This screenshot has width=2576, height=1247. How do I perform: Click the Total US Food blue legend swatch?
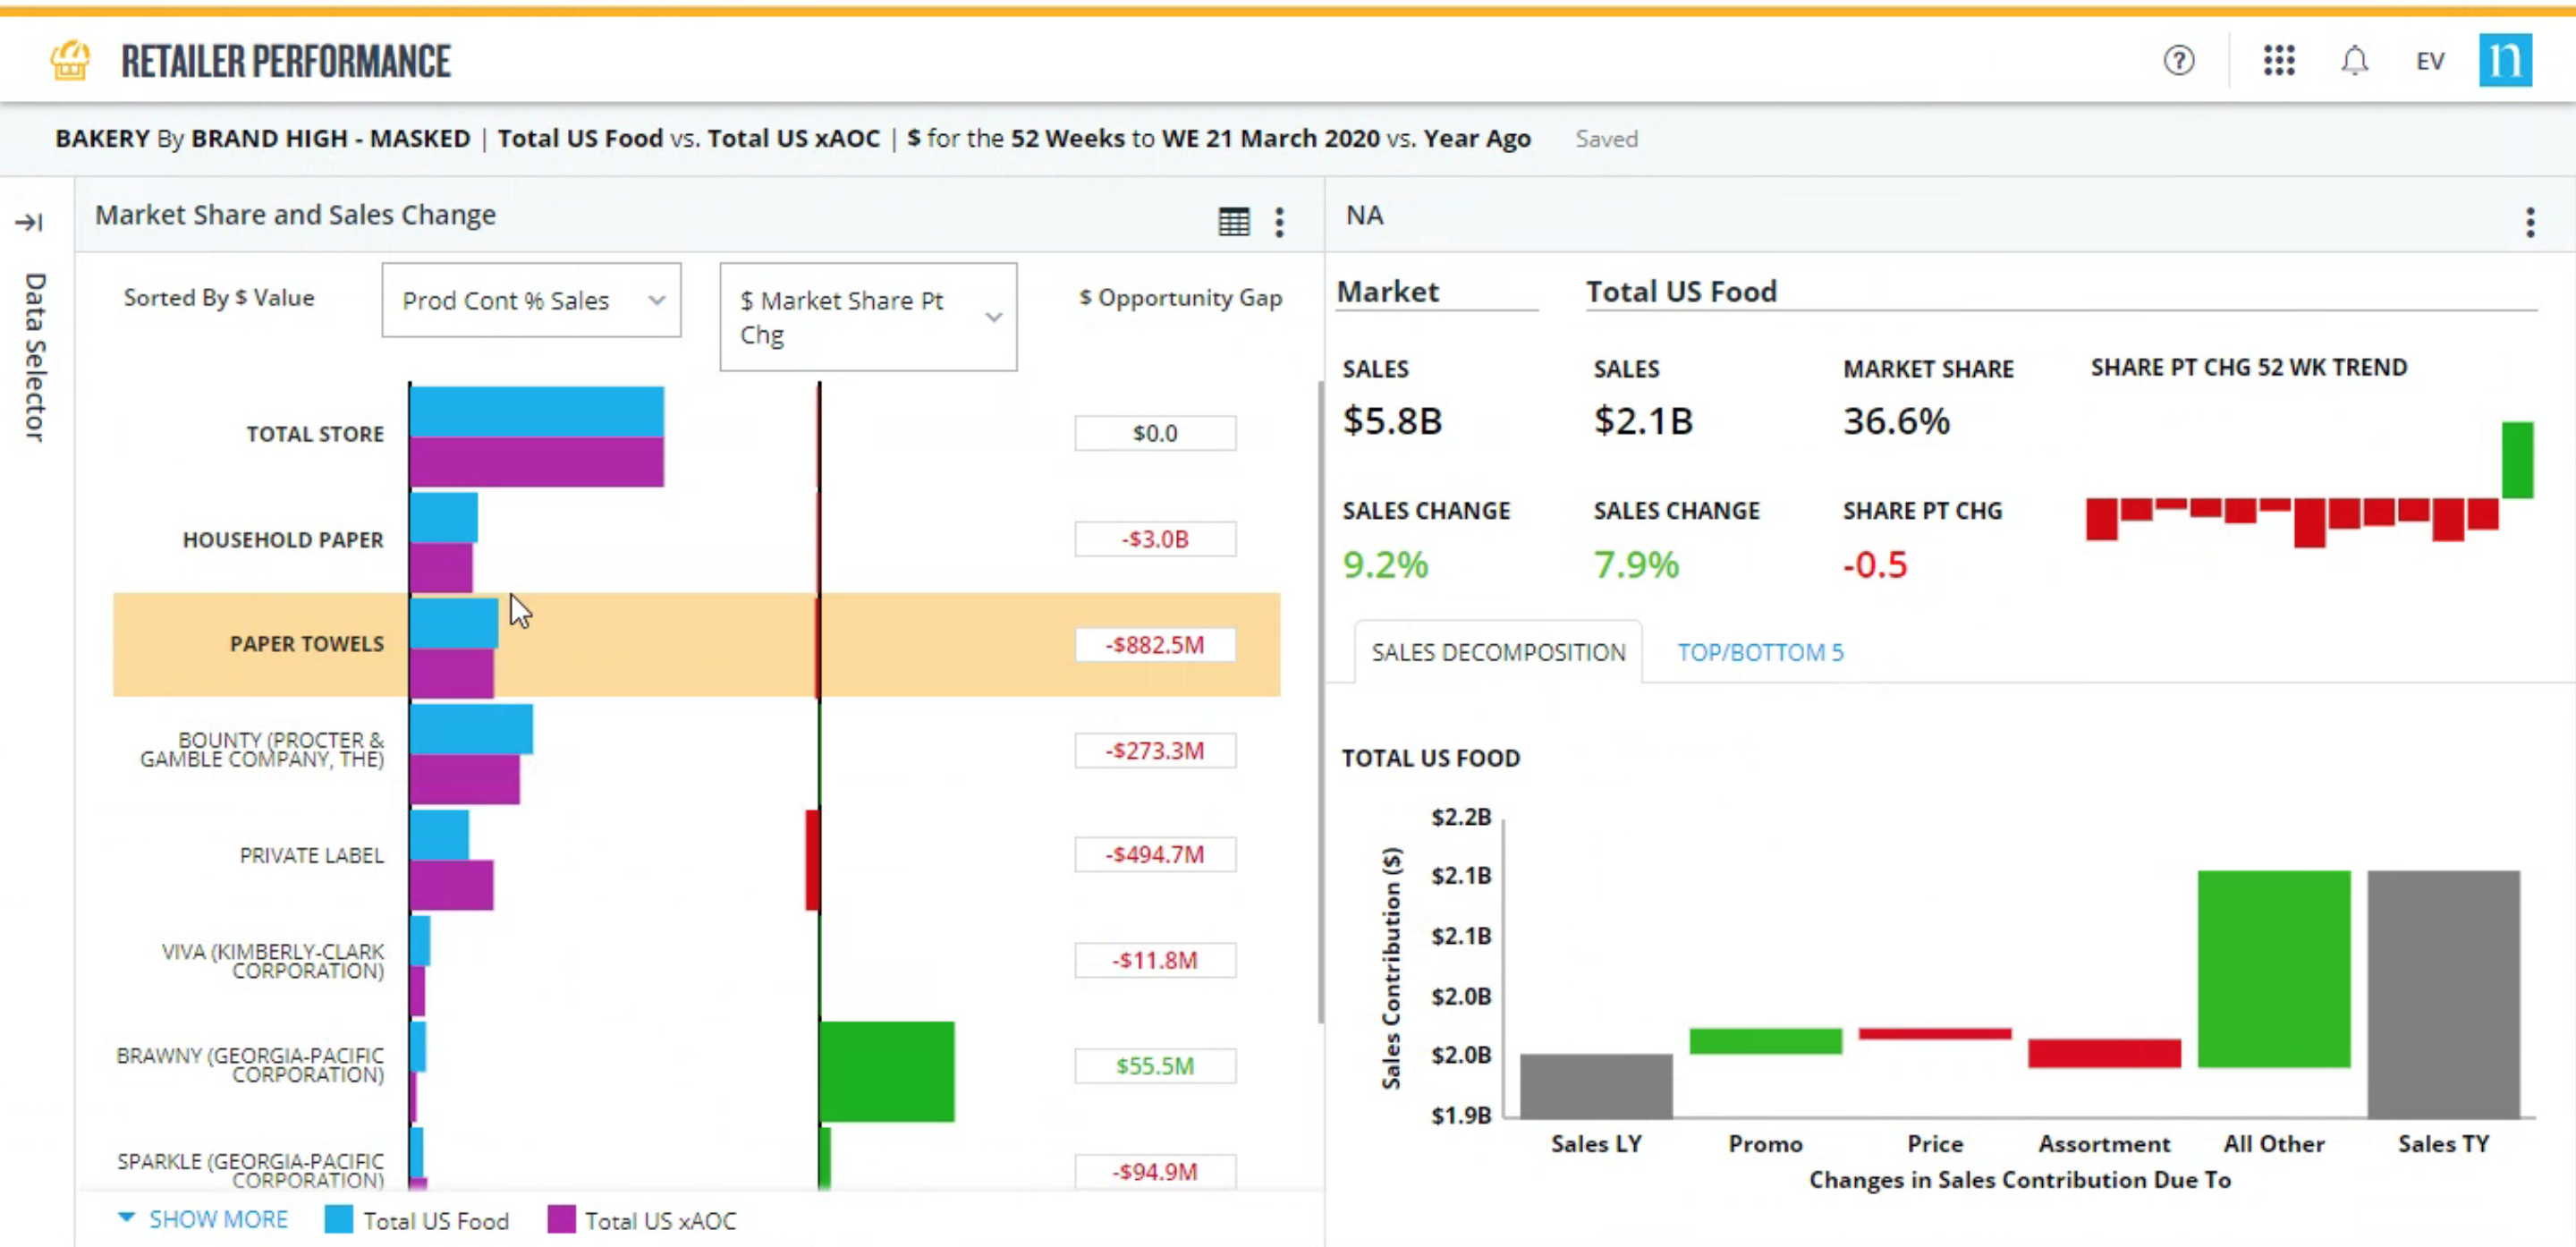[x=339, y=1219]
